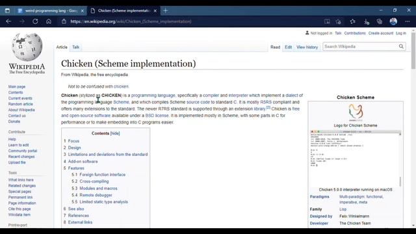Image resolution: width=416 pixels, height=234 pixels.
Task: Jump to Remote debugger subsection
Action: (96, 195)
